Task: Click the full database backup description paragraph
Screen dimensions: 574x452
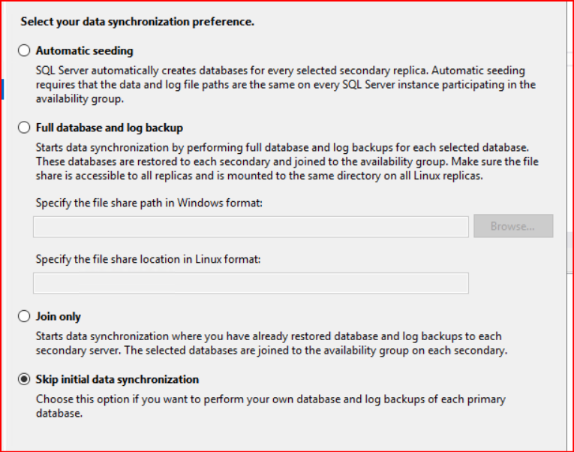Action: point(287,161)
